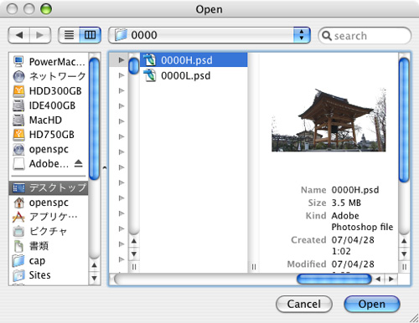The height and width of the screenshot is (323, 419).
Task: Click the 0000L.psd Photoshop file icon
Action: (150, 75)
